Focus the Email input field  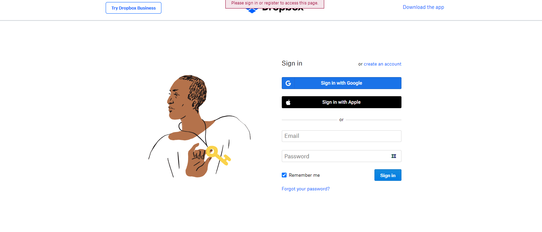(x=342, y=136)
